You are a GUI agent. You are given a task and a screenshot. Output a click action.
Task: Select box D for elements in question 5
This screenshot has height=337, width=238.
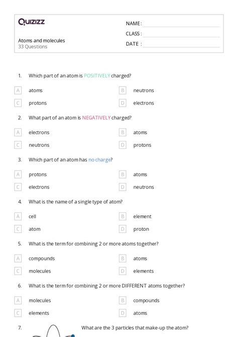123,271
